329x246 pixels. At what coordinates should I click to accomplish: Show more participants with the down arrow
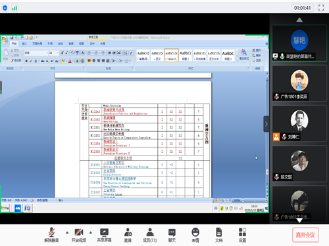[x=299, y=220]
